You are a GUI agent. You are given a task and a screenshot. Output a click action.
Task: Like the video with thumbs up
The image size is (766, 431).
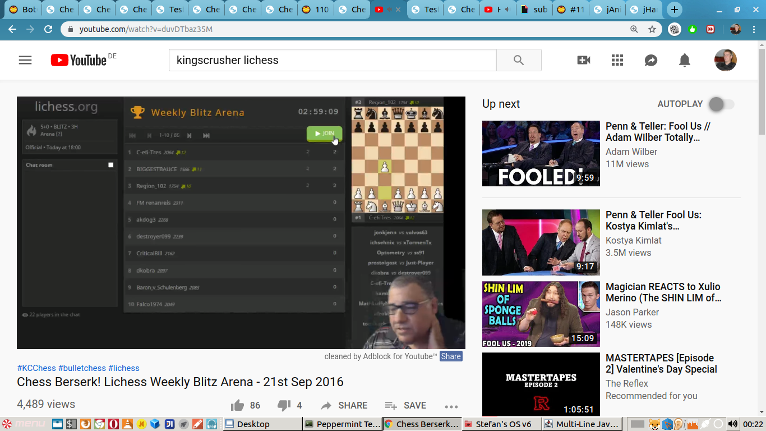(237, 405)
